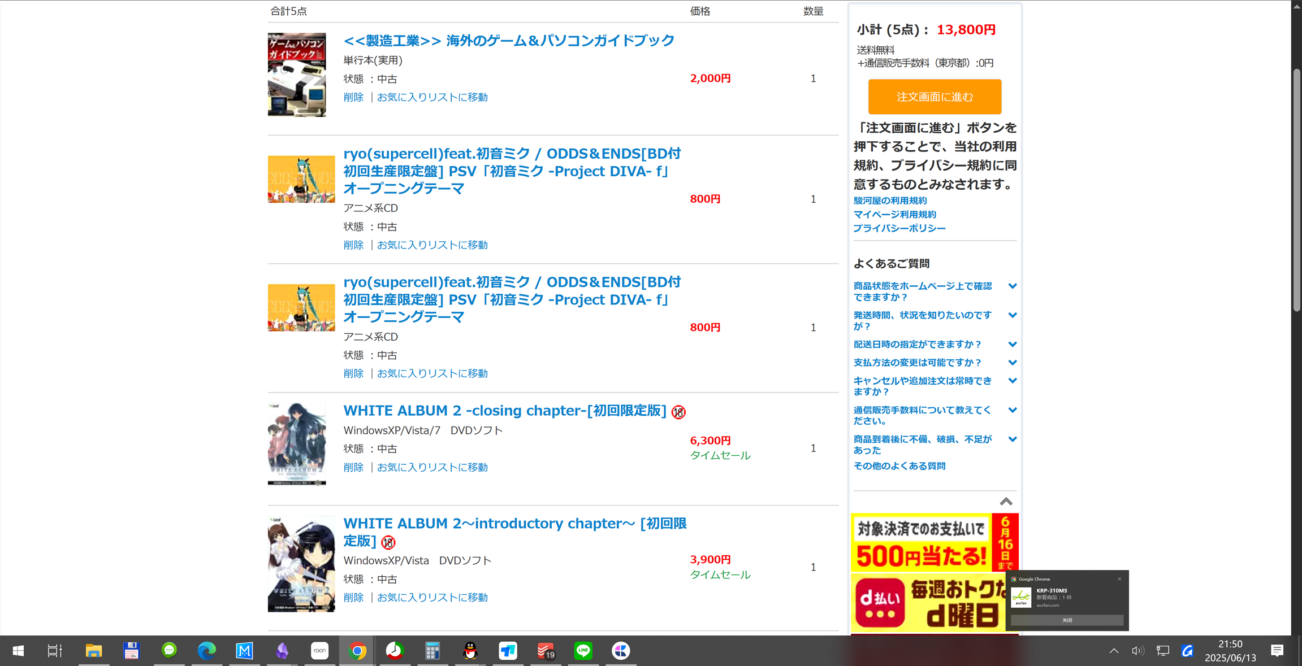Collapse the panel with the up chevron
1302x666 pixels.
click(x=1005, y=502)
